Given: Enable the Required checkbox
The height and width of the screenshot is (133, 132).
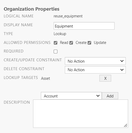Looking at the screenshot, I should click(55, 51).
